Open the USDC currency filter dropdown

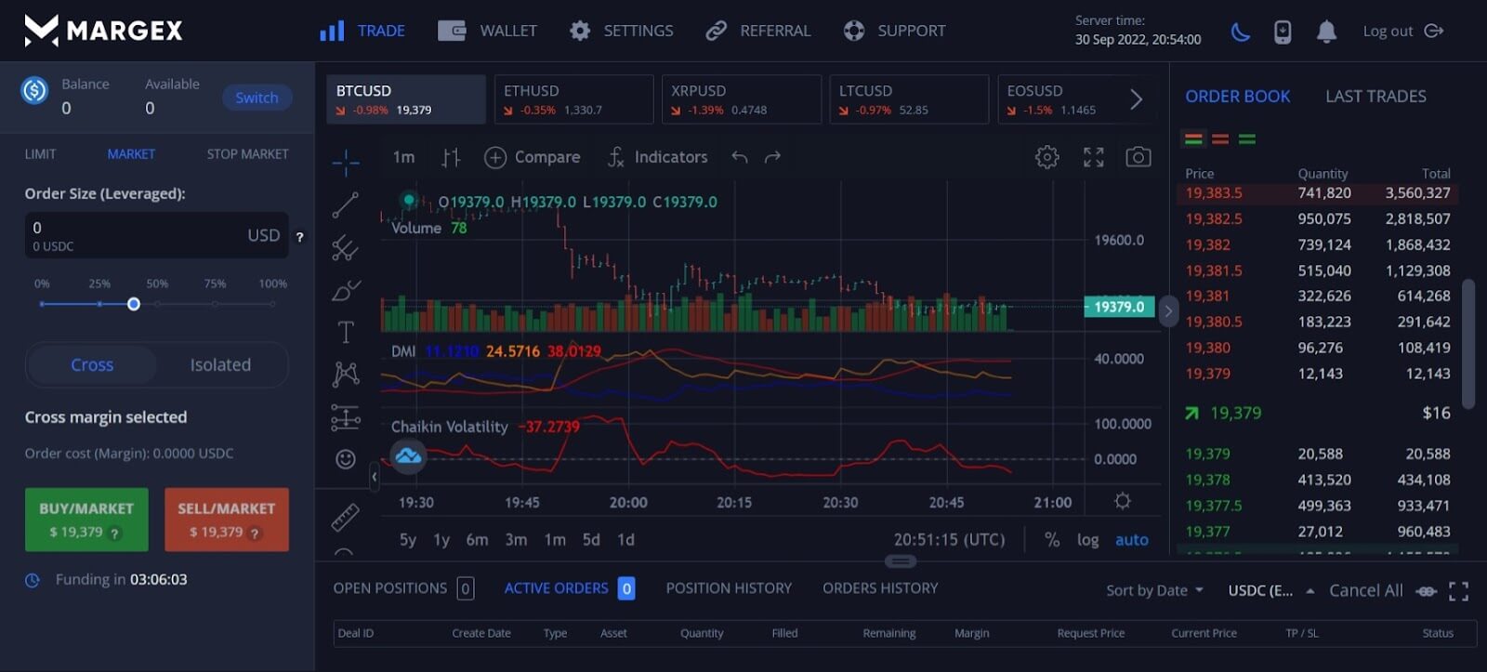(x=1270, y=590)
